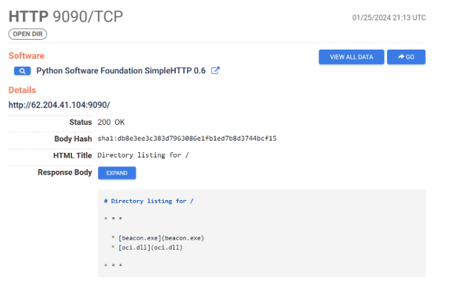Click the Body Hash field label

[73, 139]
